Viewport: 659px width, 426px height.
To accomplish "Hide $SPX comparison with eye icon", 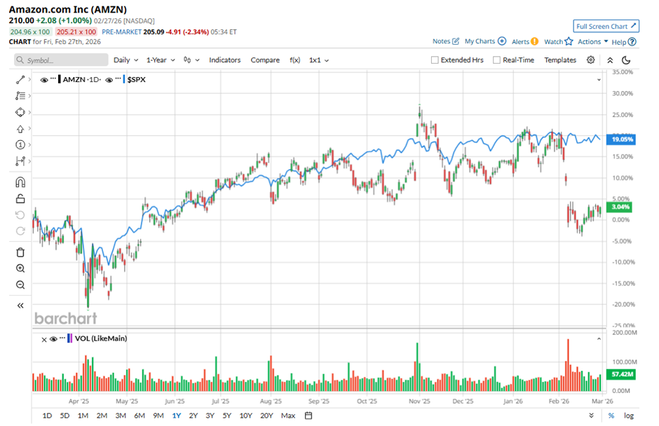I will [x=109, y=80].
